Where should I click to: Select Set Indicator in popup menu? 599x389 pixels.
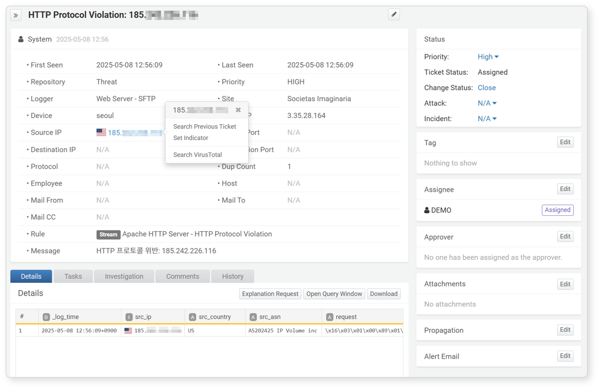coord(190,138)
